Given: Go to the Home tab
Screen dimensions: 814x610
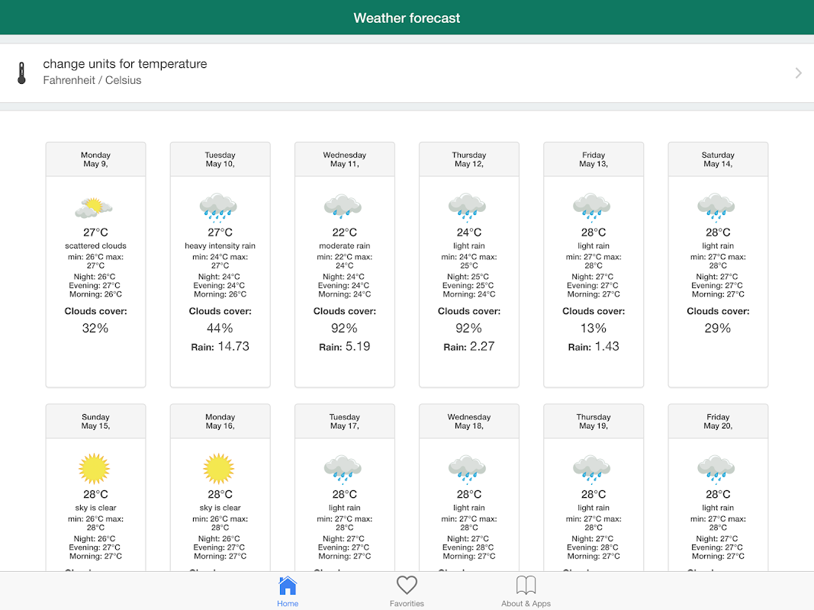Looking at the screenshot, I should (288, 592).
